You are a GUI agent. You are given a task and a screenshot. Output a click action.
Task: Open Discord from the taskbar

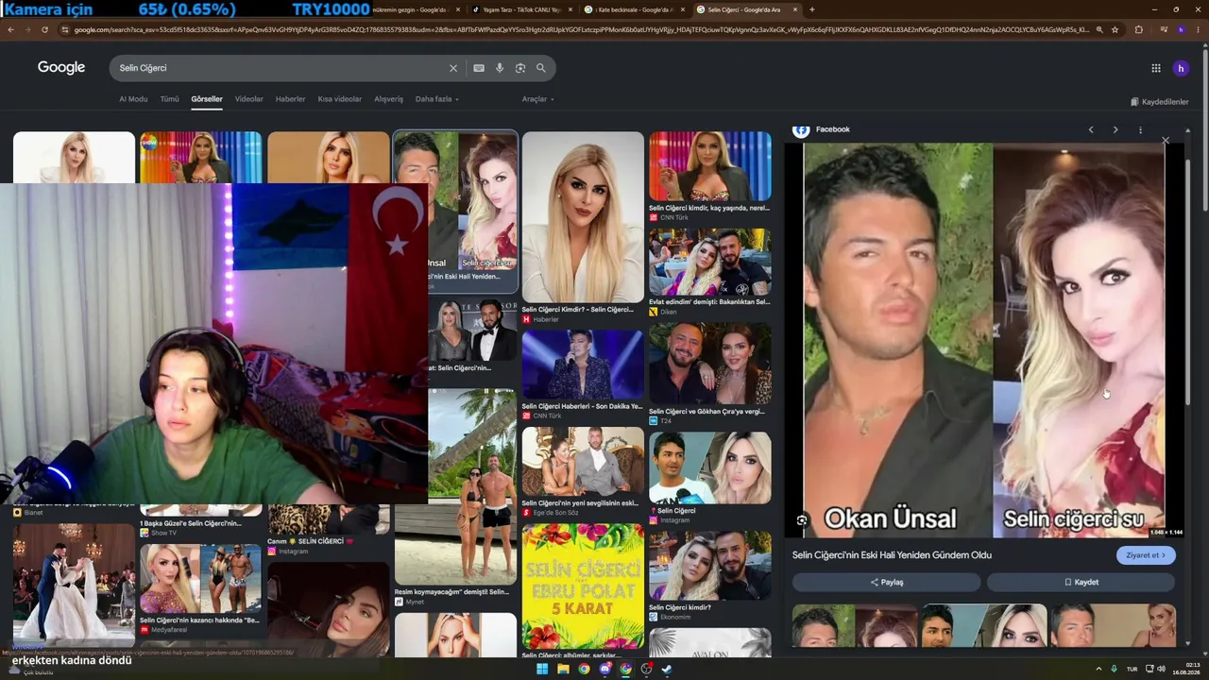(604, 669)
